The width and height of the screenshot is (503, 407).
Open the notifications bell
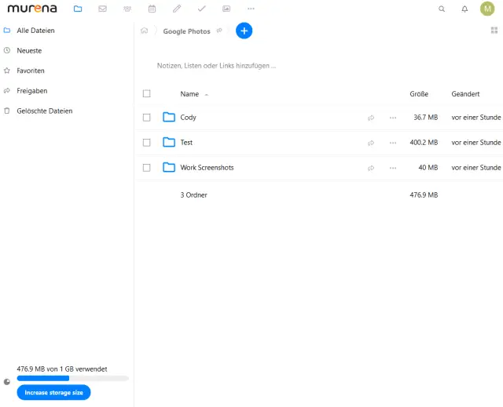coord(464,9)
